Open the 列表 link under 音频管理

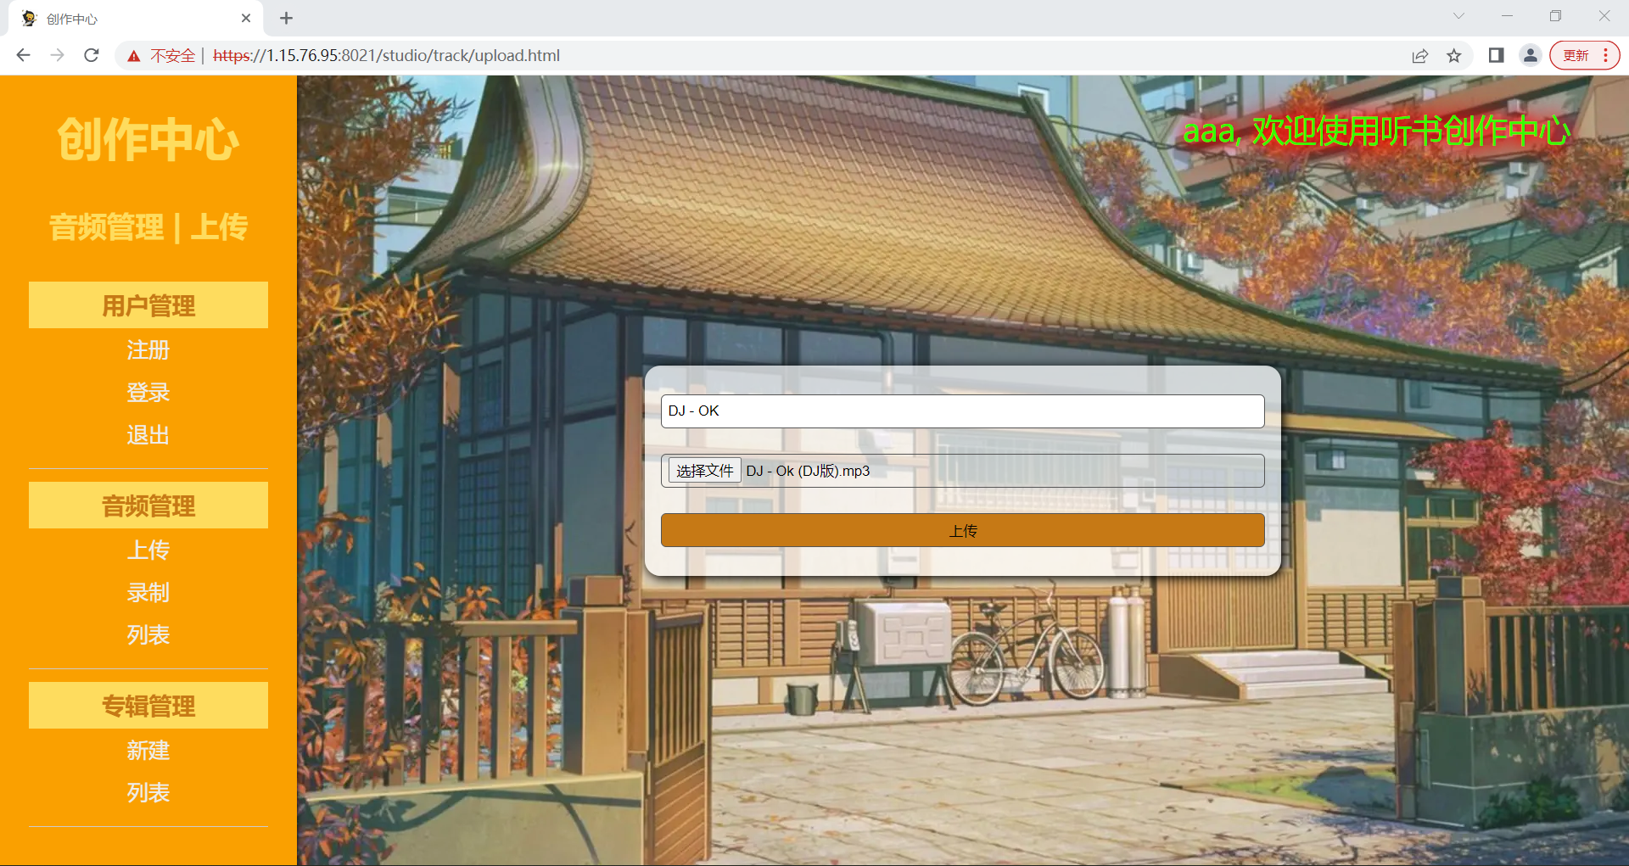pyautogui.click(x=148, y=634)
